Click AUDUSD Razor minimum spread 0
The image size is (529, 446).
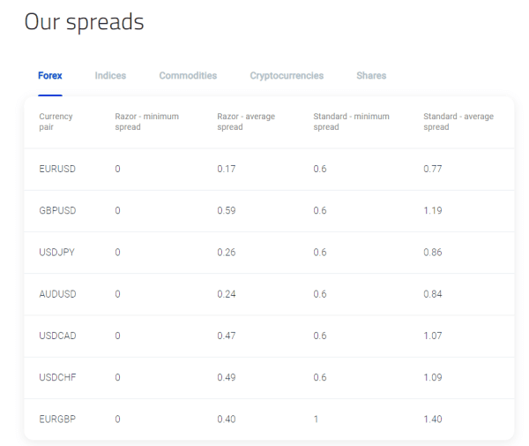(x=117, y=294)
